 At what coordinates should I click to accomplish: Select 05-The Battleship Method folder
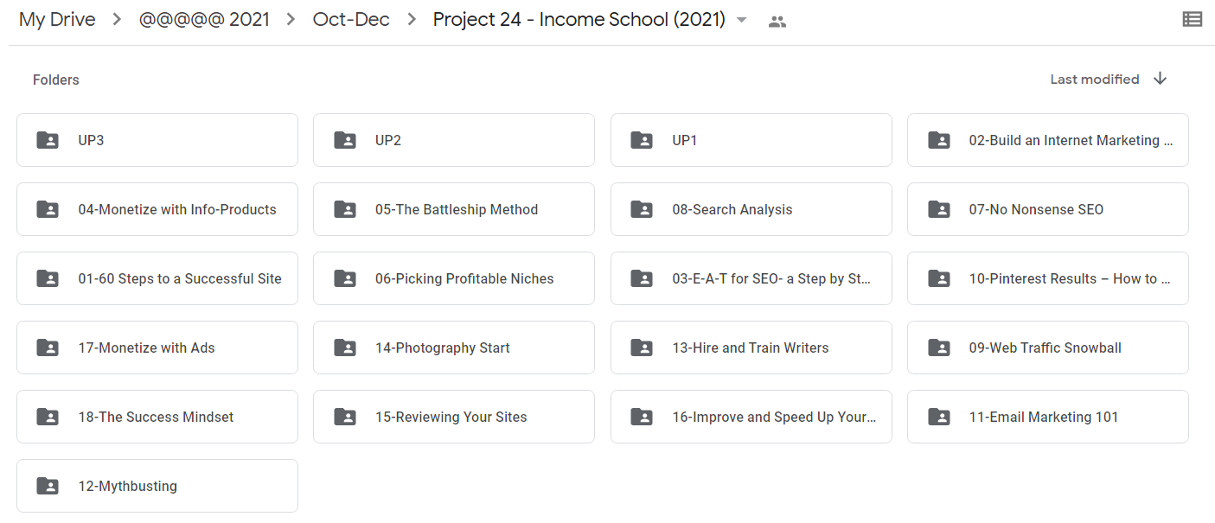[456, 209]
